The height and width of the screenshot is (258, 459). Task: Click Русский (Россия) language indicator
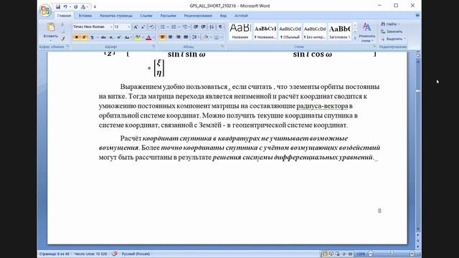pos(136,254)
